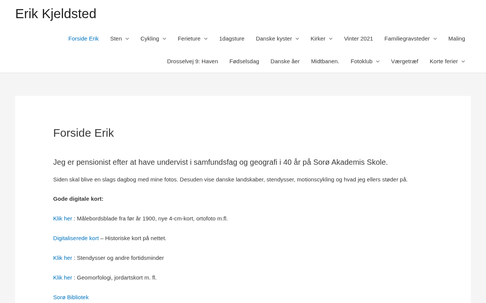The image size is (486, 303).
Task: Open the 1dagsture menu page
Action: coord(232,39)
